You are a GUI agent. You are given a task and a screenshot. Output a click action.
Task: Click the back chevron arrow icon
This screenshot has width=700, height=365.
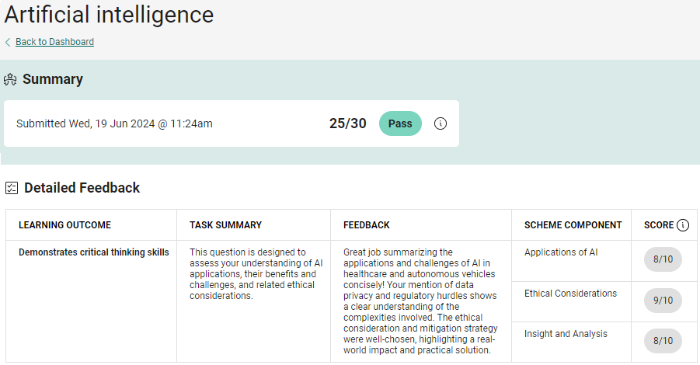[8, 42]
